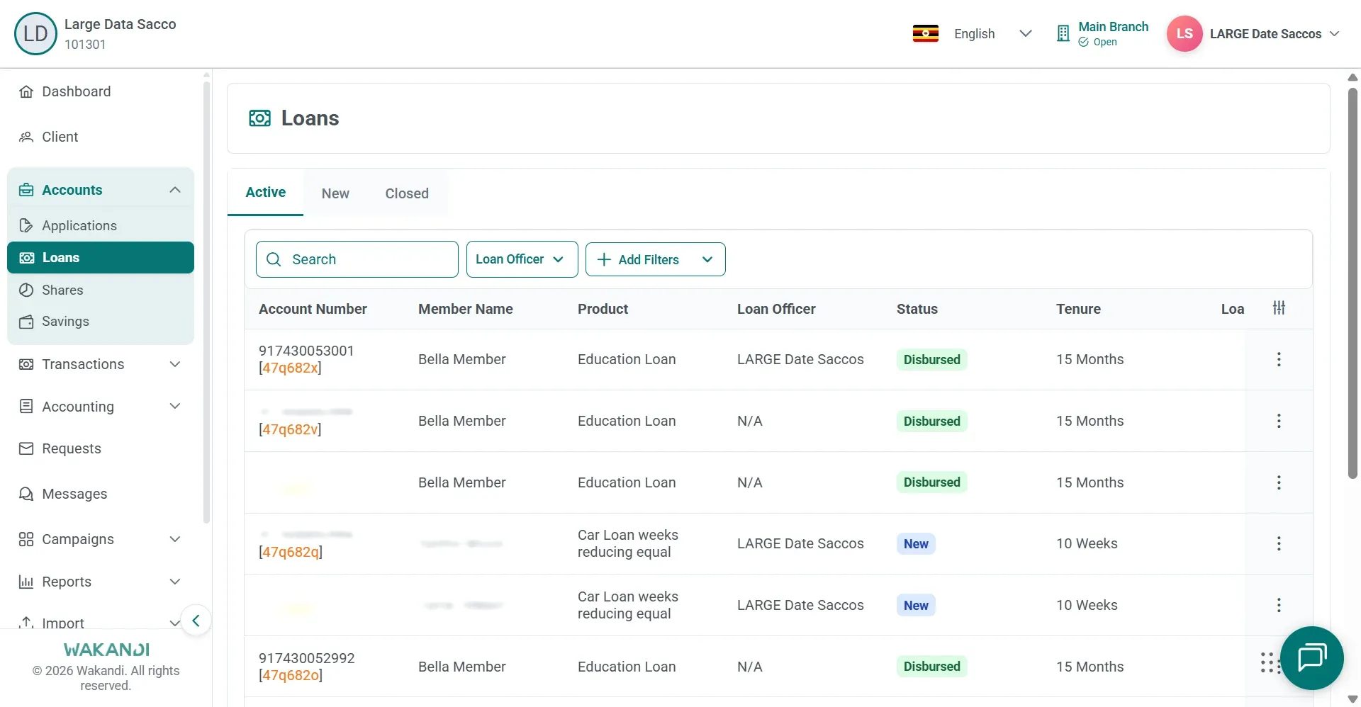Switch to the Closed loans tab
Screen dimensions: 1361x707
coord(407,193)
